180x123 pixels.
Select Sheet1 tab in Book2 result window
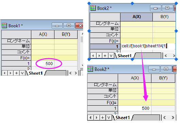122,118
